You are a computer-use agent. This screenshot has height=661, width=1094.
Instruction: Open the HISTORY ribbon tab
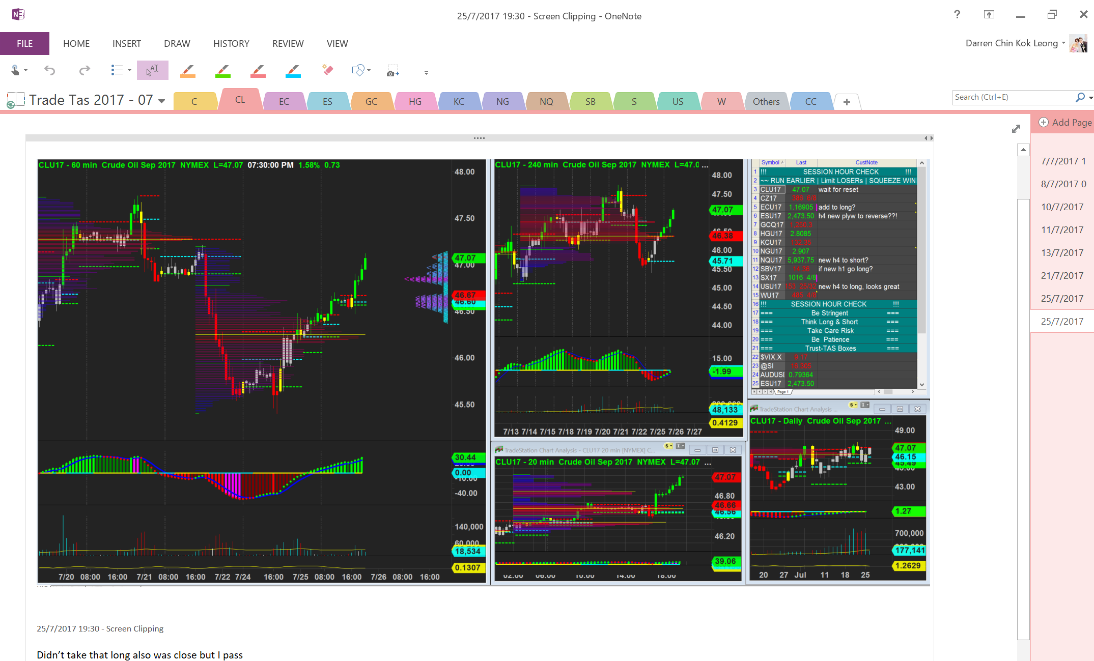(x=231, y=43)
